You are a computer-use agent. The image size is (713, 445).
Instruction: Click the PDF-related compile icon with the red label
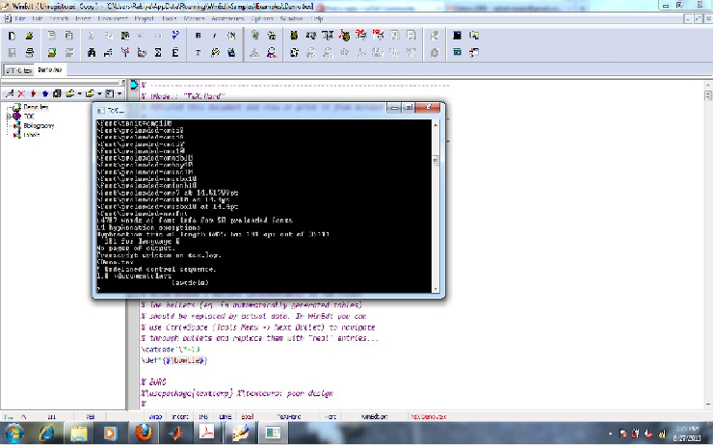tap(378, 36)
